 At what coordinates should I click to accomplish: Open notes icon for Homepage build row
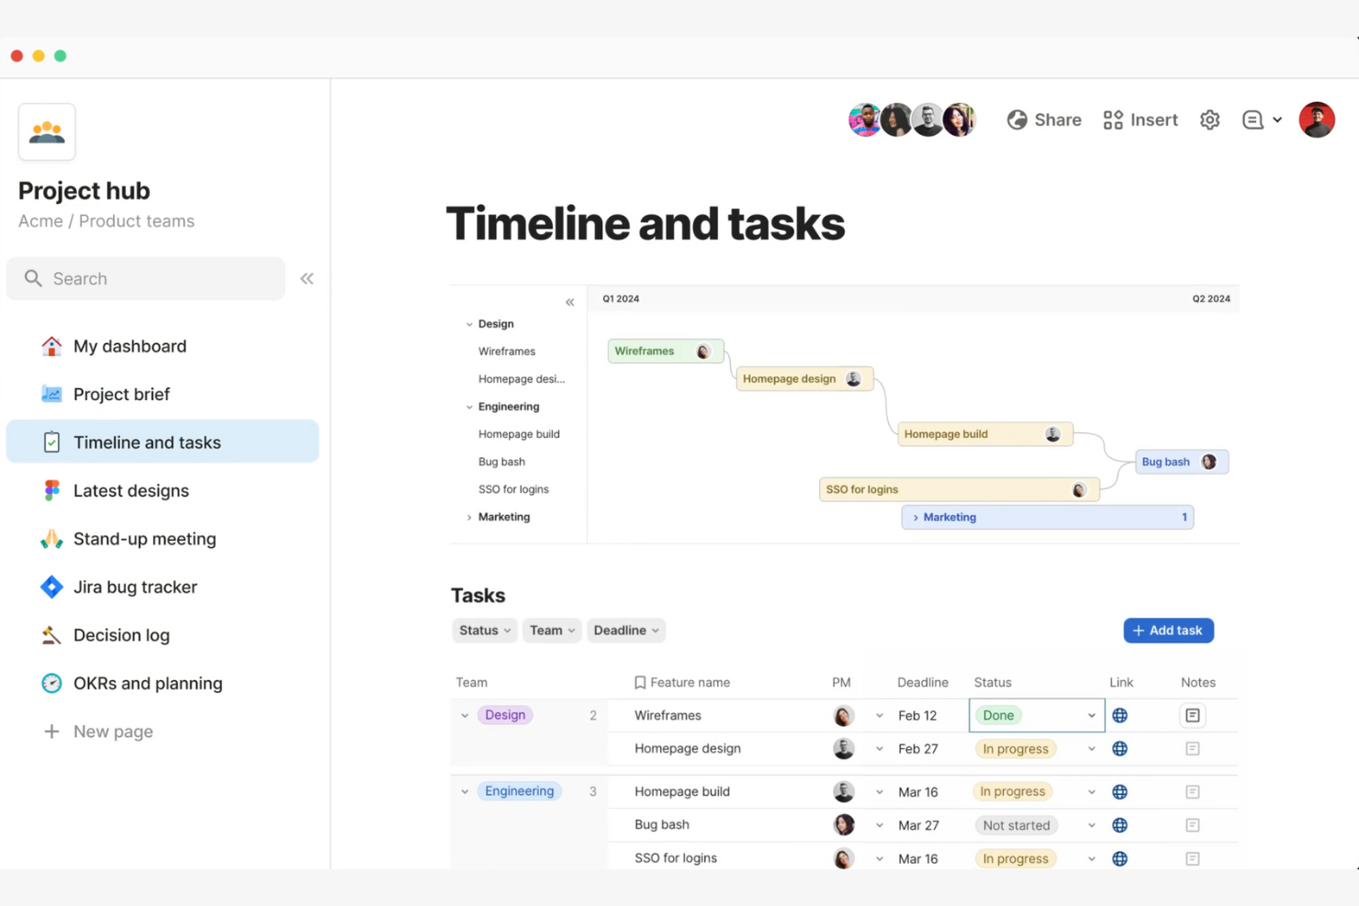1192,792
